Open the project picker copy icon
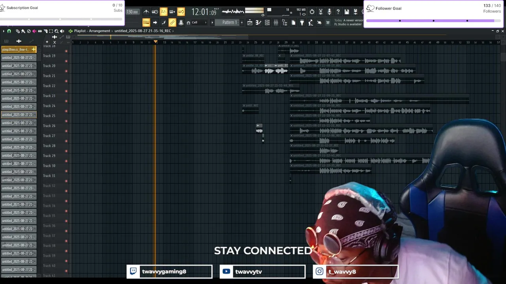This screenshot has height=284, width=506. click(x=293, y=22)
